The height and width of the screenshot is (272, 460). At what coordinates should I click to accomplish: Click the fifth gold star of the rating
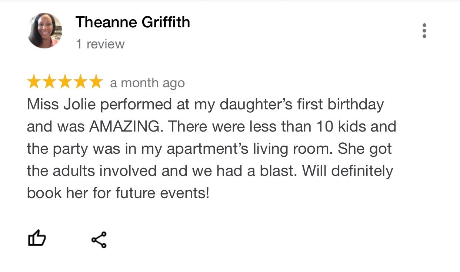click(x=95, y=82)
